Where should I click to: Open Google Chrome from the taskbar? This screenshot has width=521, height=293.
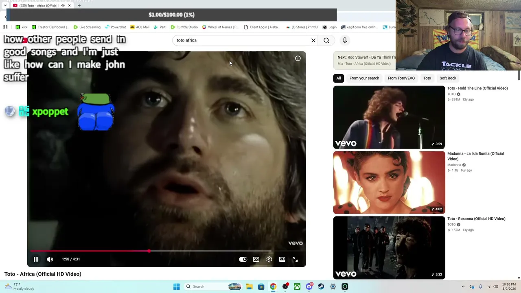point(273,286)
